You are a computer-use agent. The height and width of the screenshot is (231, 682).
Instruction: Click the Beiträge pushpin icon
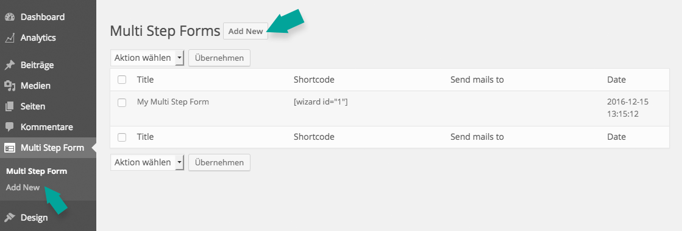pos(10,66)
